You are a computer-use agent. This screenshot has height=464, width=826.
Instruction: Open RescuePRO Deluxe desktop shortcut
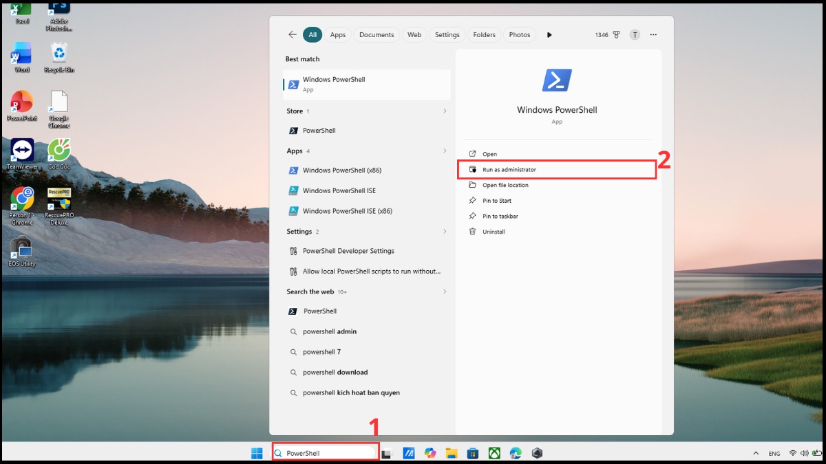point(59,206)
